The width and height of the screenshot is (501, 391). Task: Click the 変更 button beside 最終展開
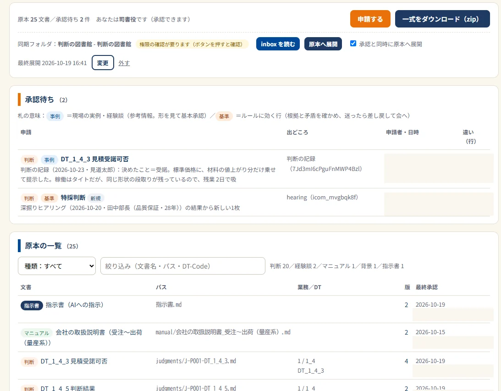coord(103,63)
